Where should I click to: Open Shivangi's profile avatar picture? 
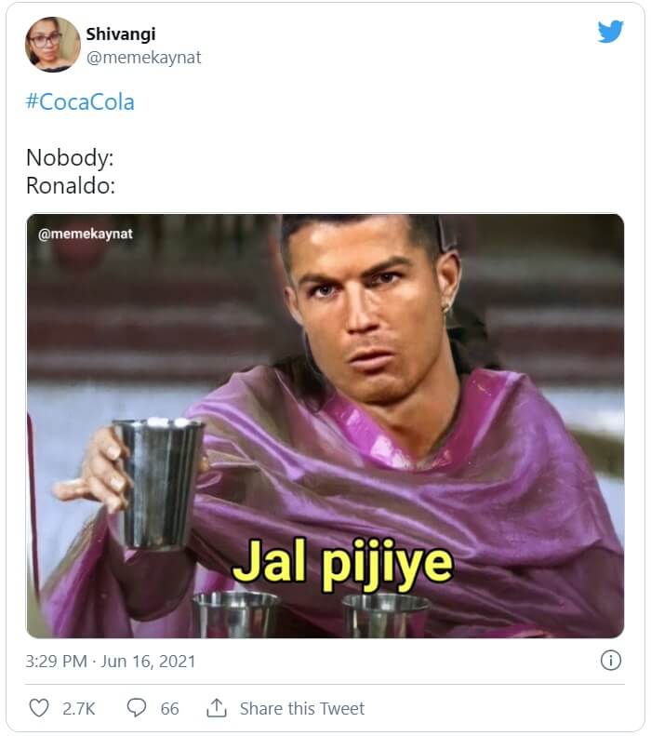point(52,45)
